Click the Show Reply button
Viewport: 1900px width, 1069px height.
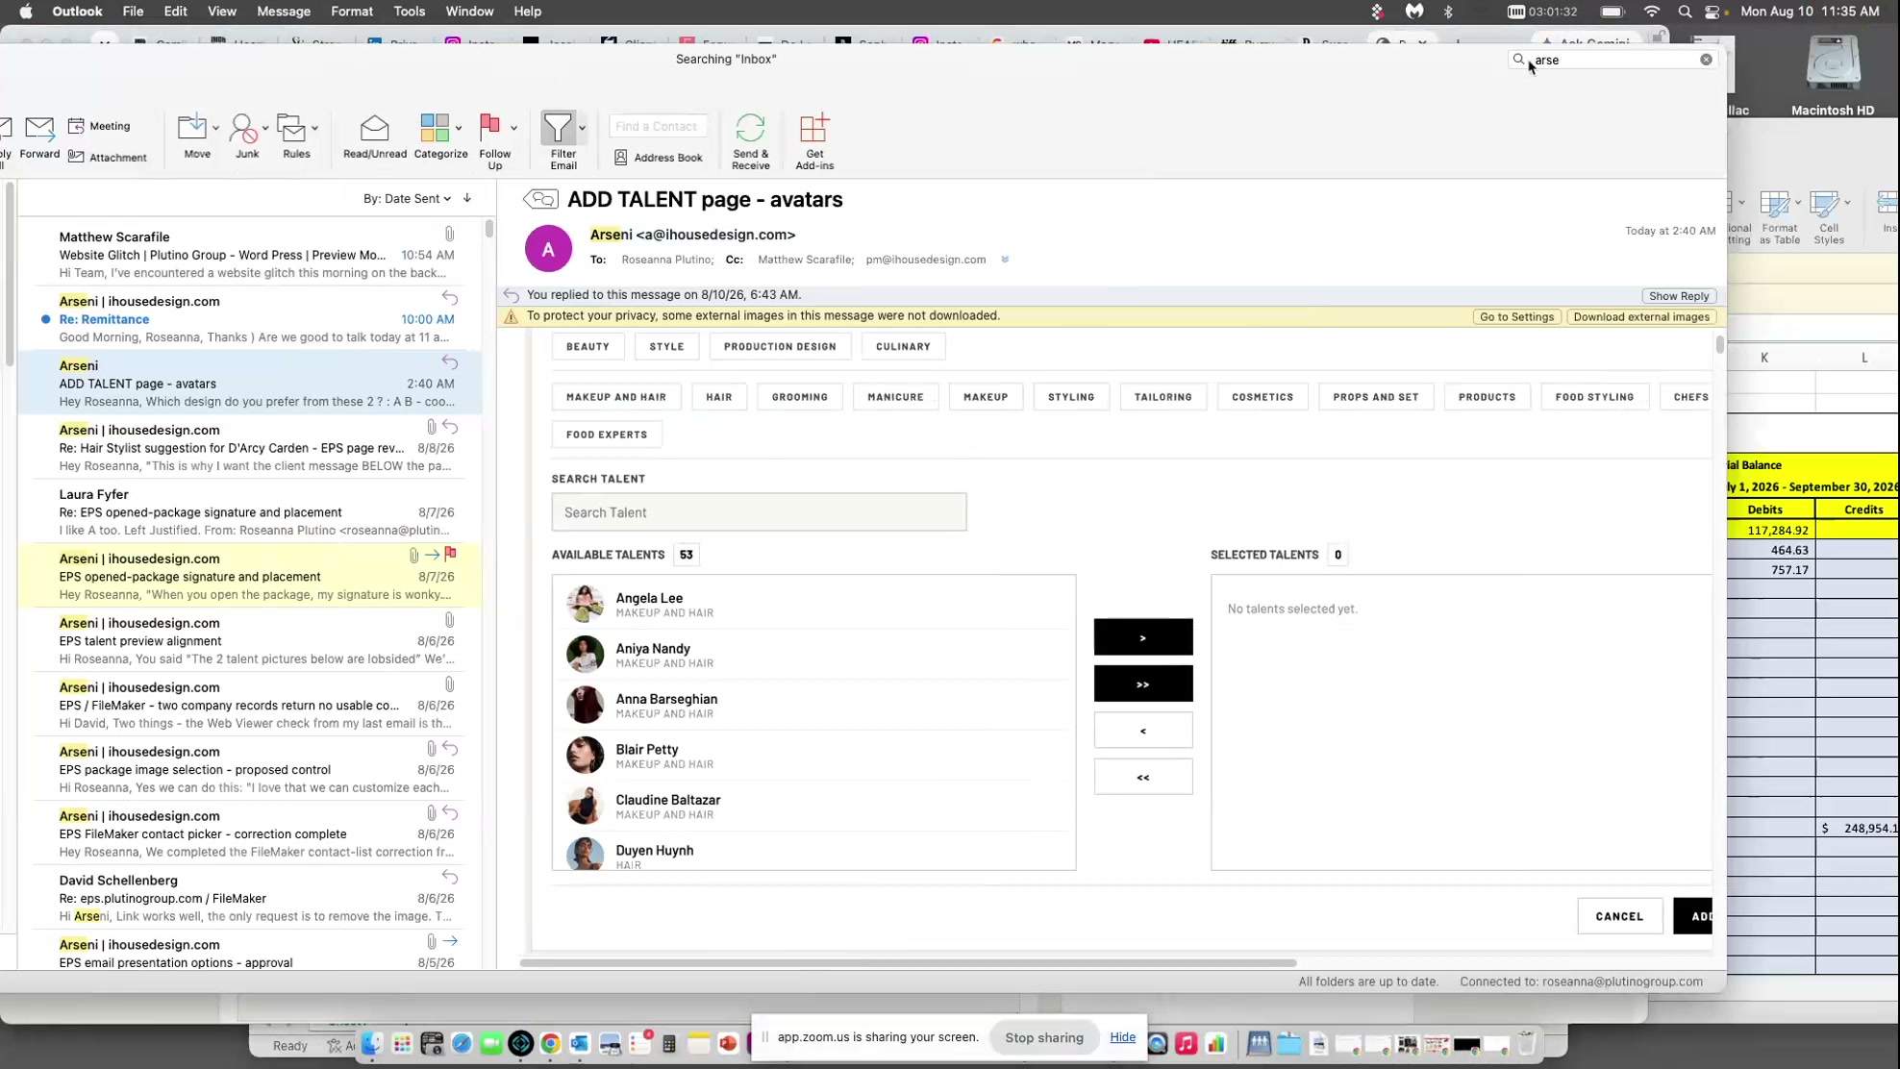(1679, 296)
